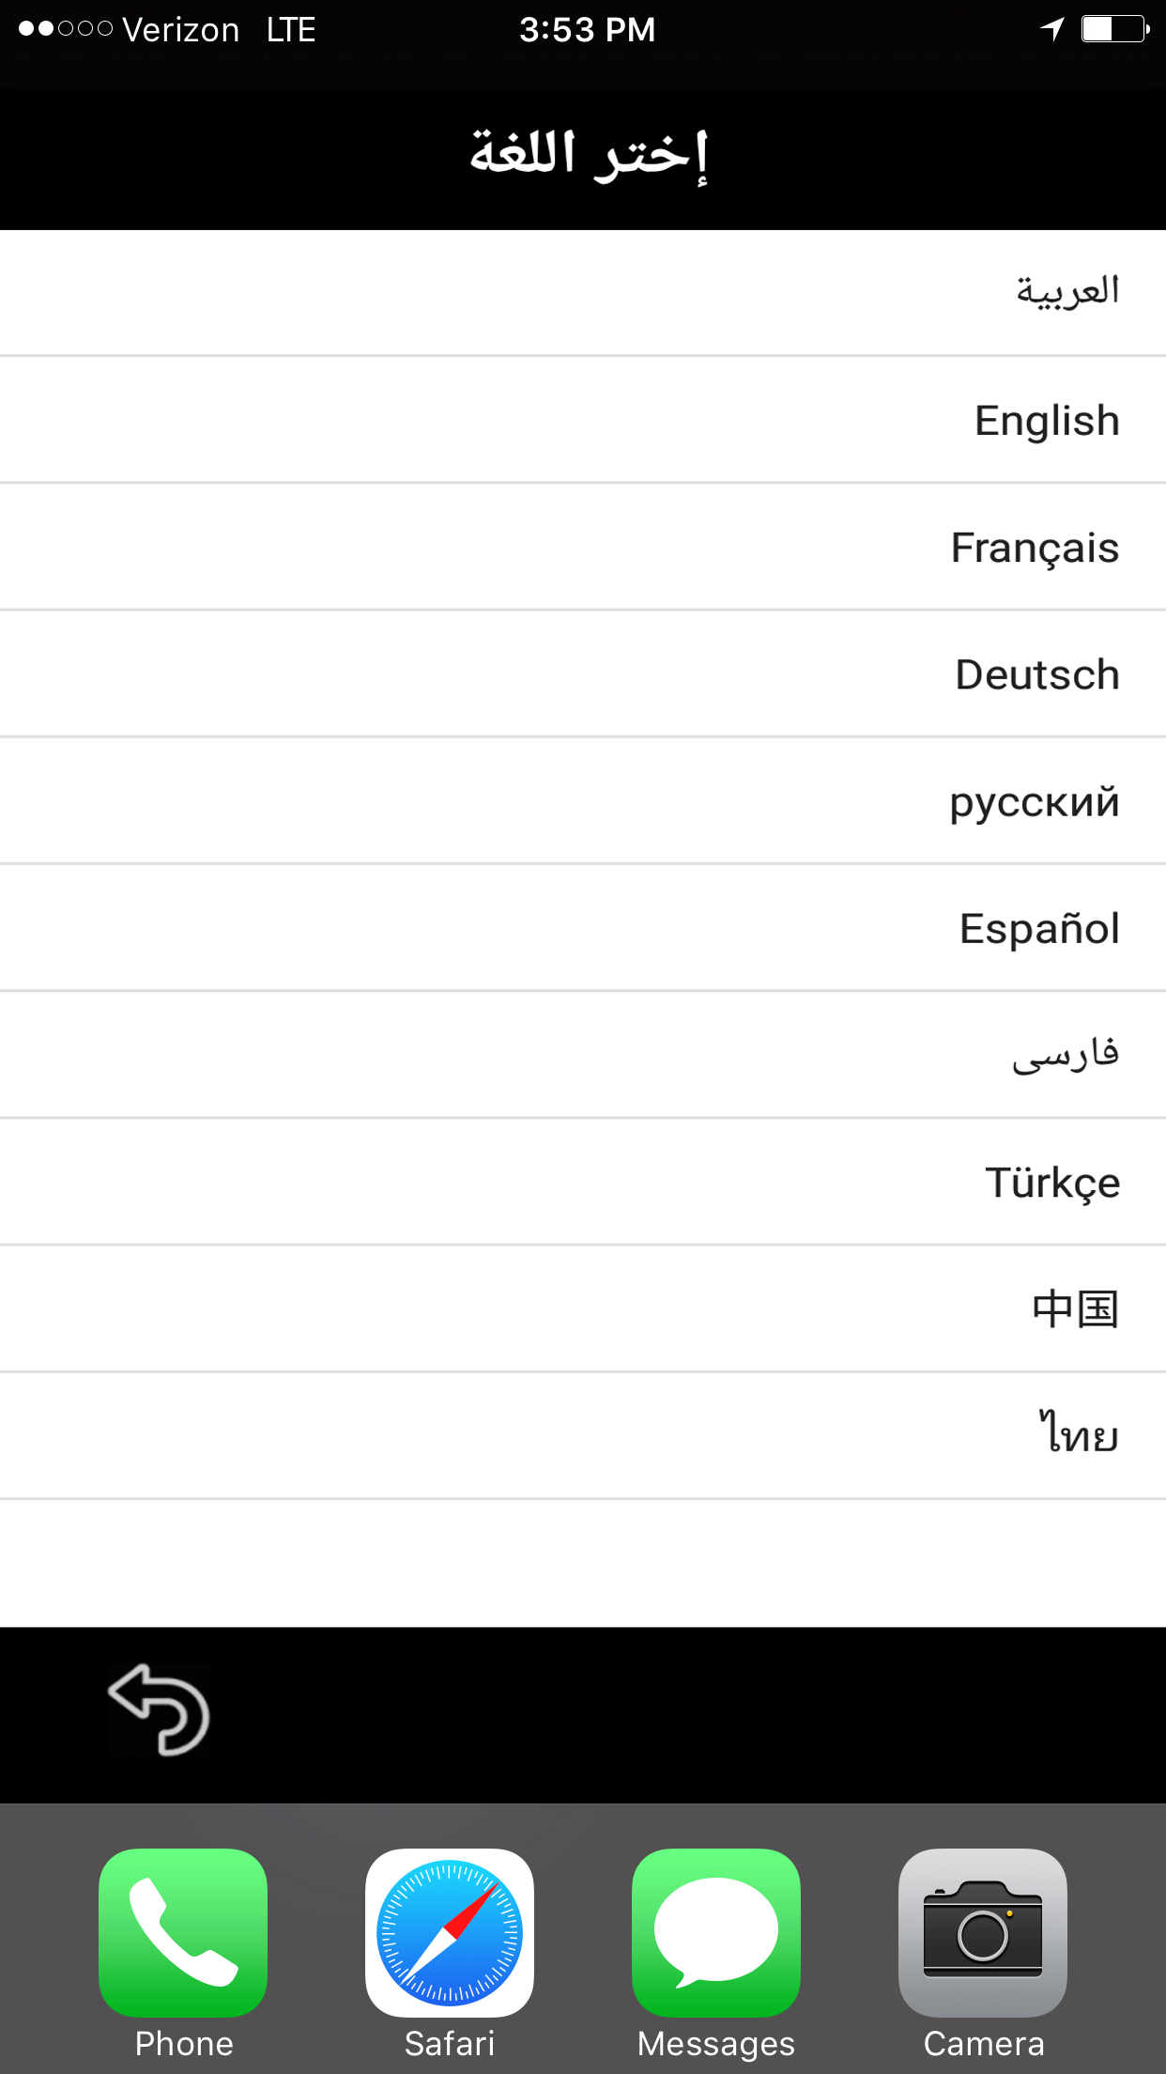
Task: Tap the 3:53 PM clock in status bar
Action: (x=588, y=29)
